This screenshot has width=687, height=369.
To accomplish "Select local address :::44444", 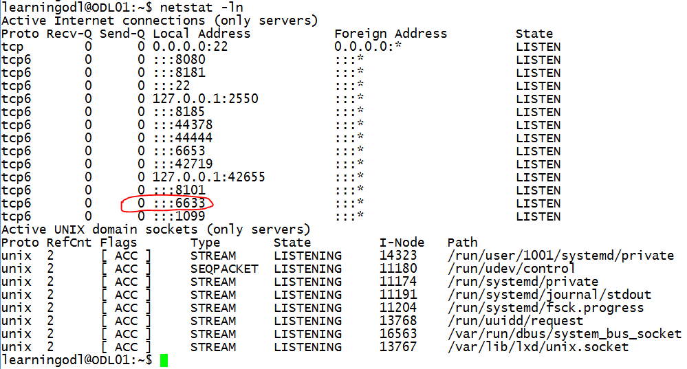I will (x=183, y=138).
